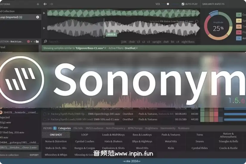Click the 'choir' search tag
The height and width of the screenshot is (164, 246).
coord(131,42)
